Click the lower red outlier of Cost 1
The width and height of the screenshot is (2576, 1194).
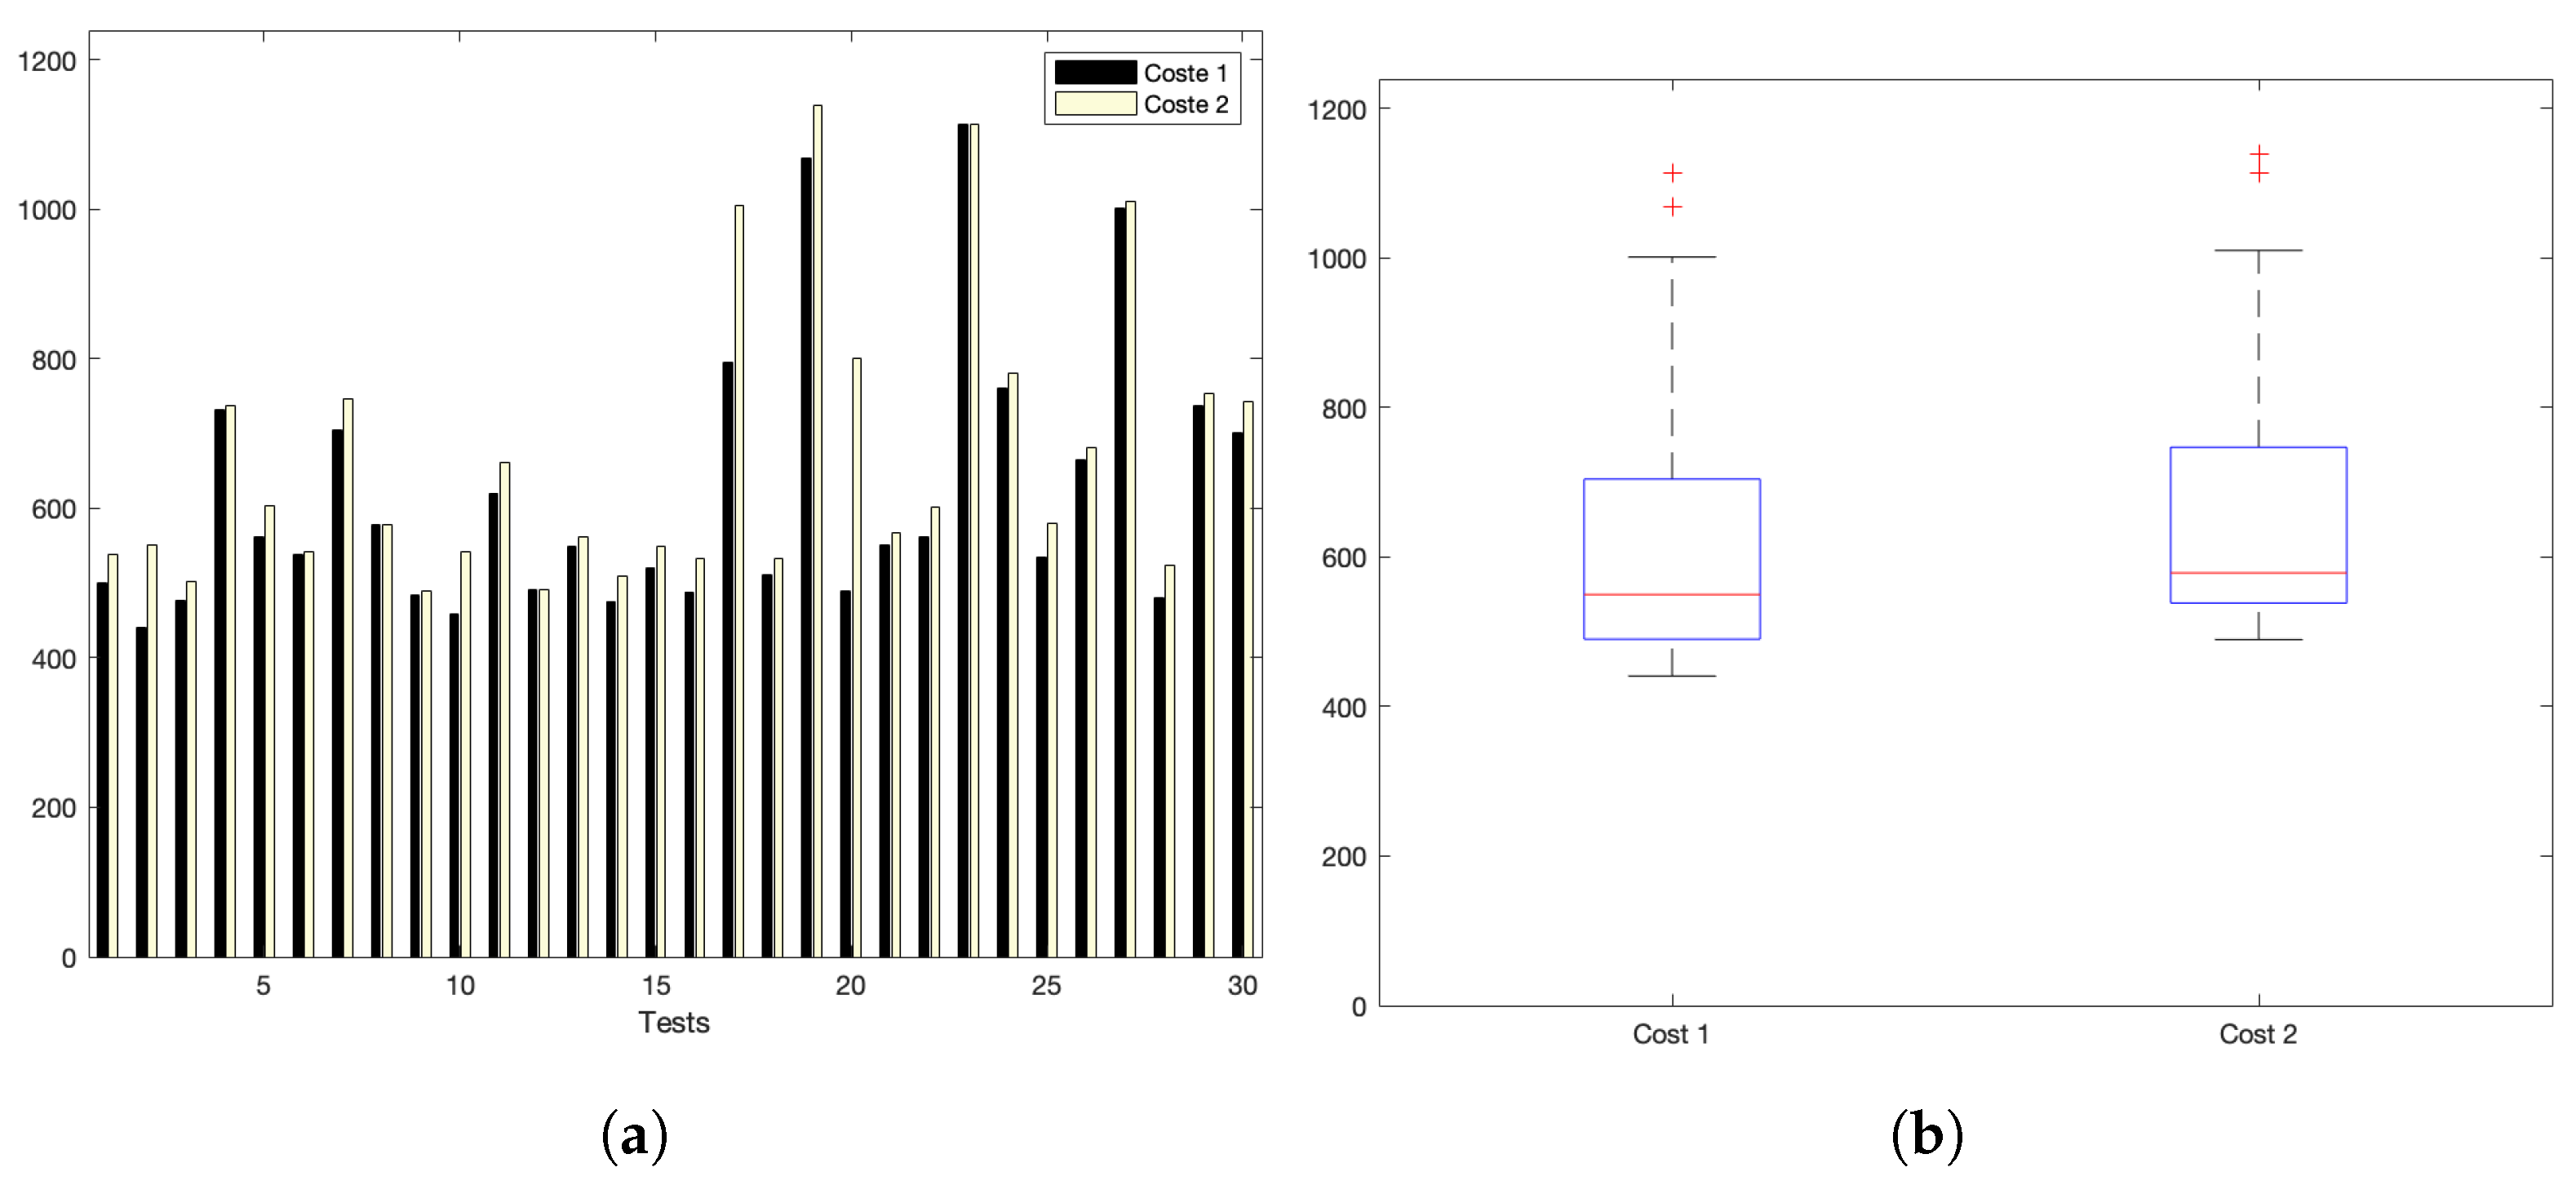tap(1672, 207)
